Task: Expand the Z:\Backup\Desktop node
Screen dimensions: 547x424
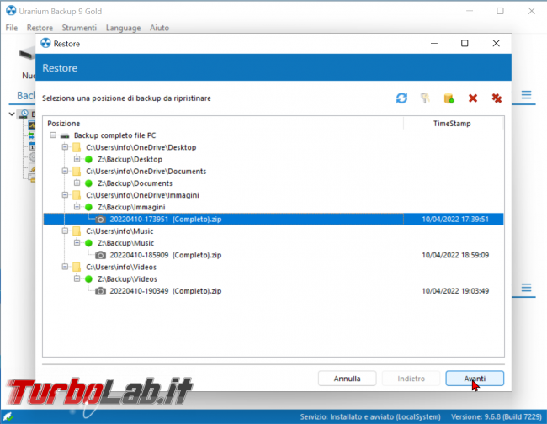Action: (x=77, y=159)
